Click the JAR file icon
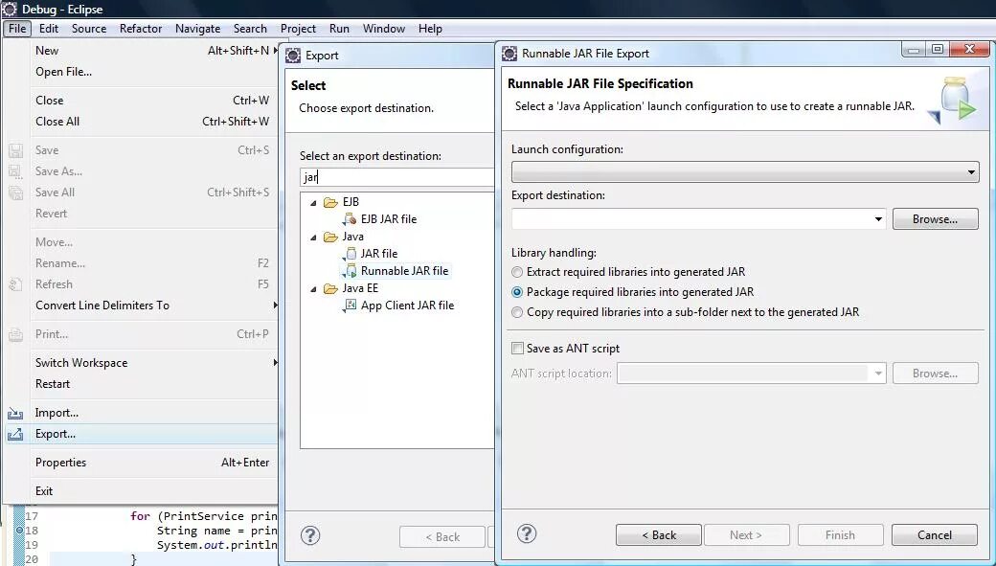 [350, 254]
